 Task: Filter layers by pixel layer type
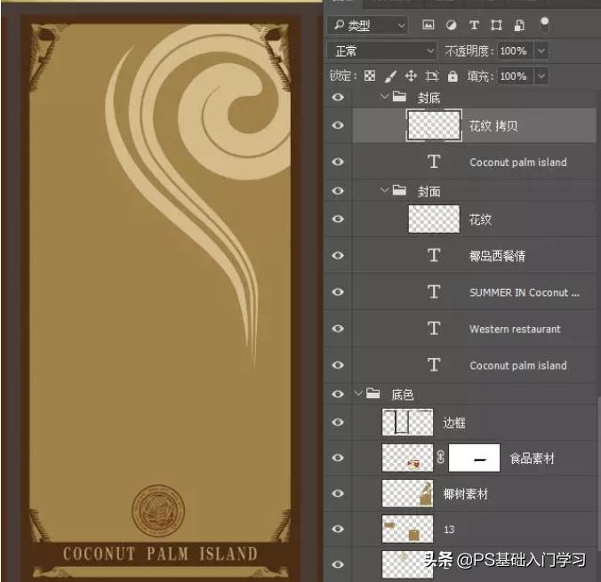coord(429,25)
